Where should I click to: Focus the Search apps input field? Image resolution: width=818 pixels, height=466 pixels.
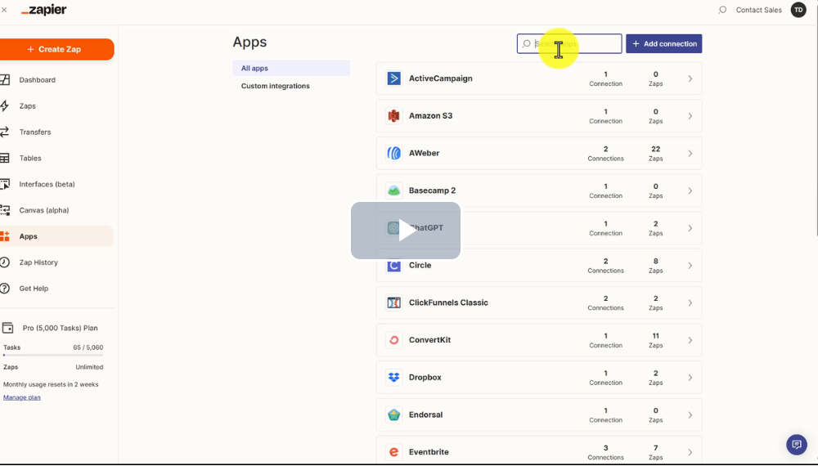click(569, 44)
